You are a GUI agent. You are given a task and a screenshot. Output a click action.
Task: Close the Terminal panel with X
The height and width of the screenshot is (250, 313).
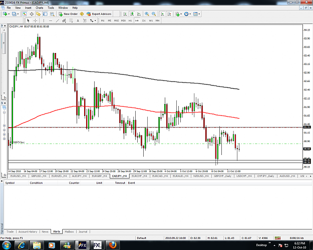pyautogui.click(x=2, y=181)
